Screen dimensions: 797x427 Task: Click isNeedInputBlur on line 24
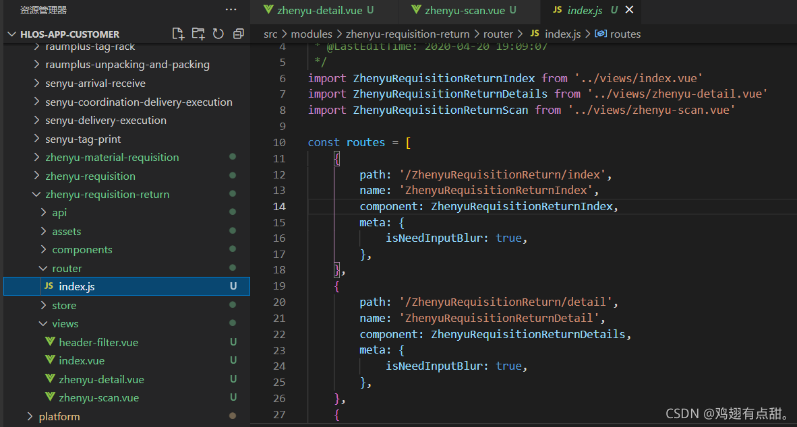click(434, 366)
